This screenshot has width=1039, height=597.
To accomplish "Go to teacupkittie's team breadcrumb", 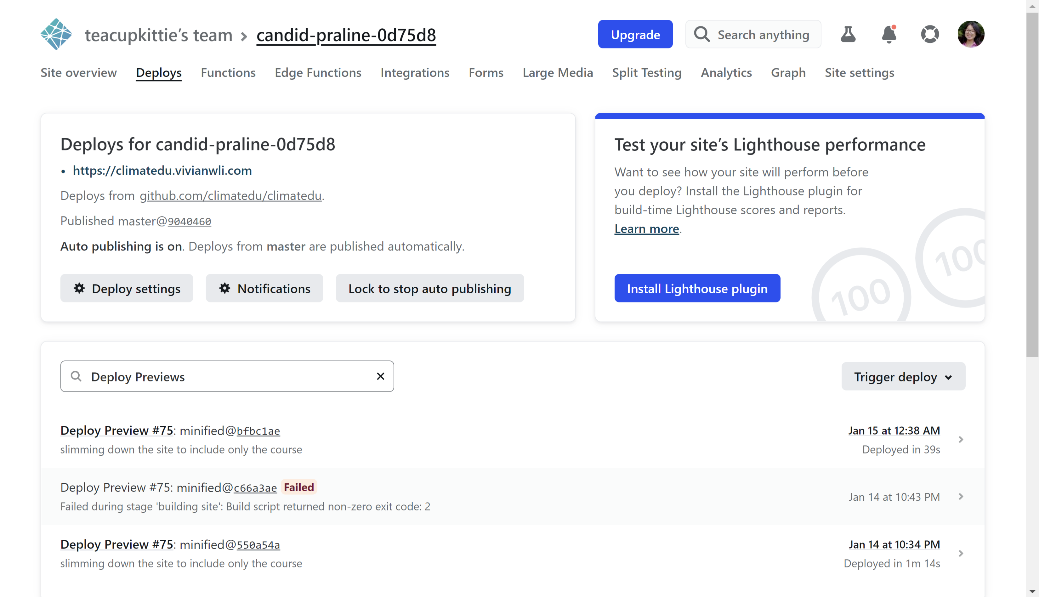I will click(158, 35).
